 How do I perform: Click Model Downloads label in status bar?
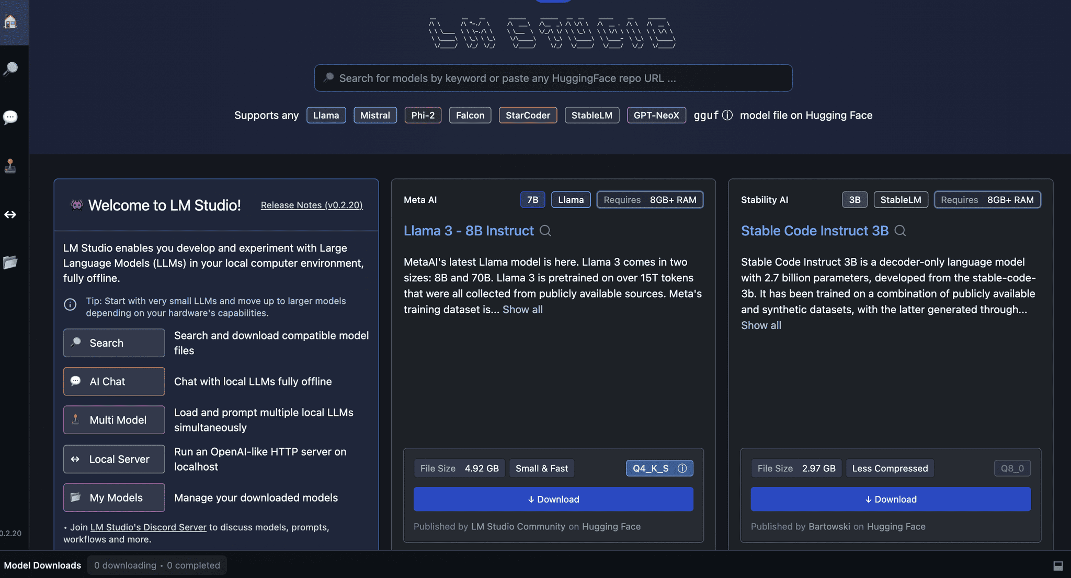pos(42,565)
